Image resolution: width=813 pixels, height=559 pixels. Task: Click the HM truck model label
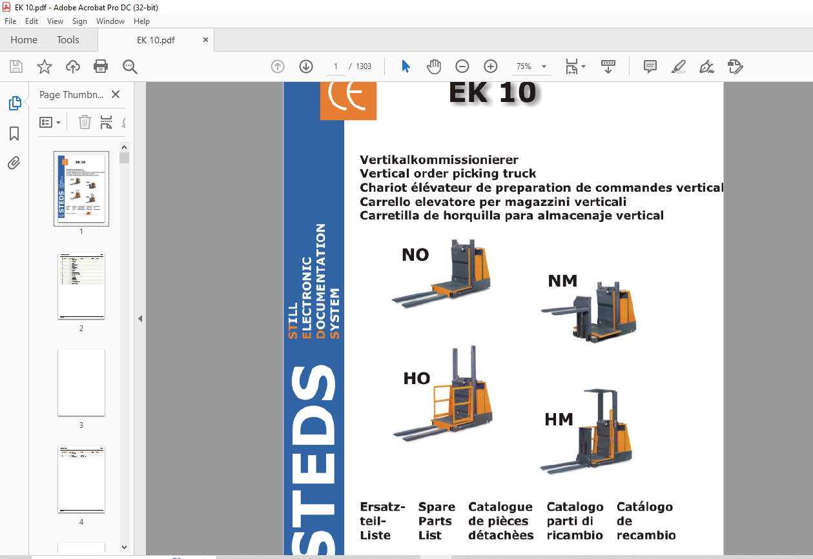[x=559, y=420]
